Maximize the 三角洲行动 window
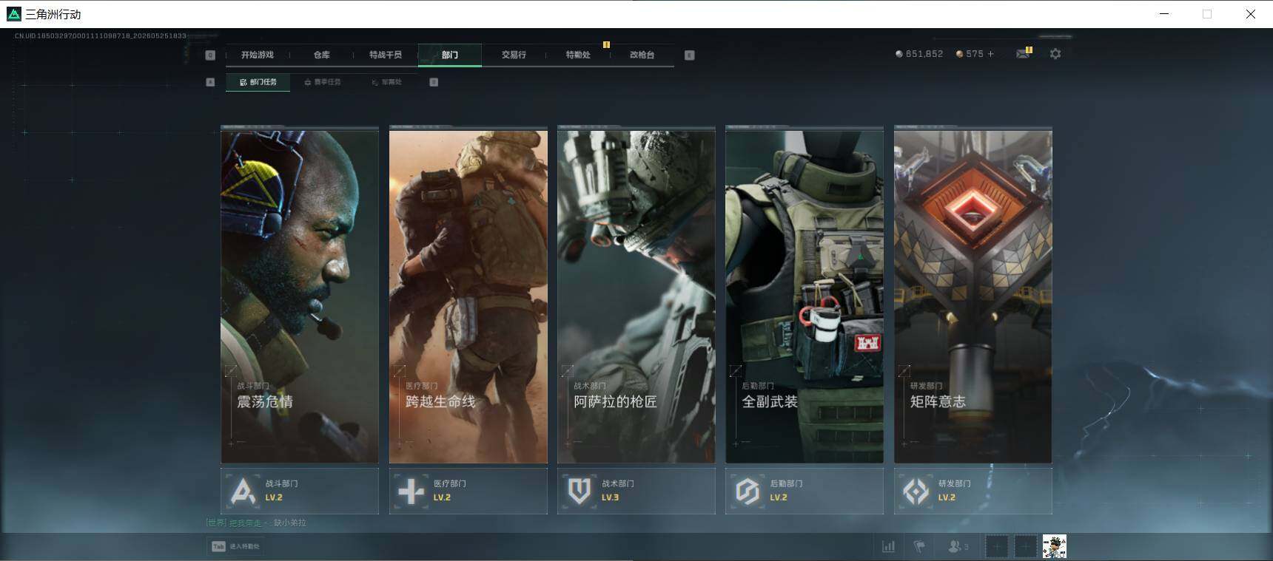Viewport: 1273px width, 561px height. [x=1207, y=14]
